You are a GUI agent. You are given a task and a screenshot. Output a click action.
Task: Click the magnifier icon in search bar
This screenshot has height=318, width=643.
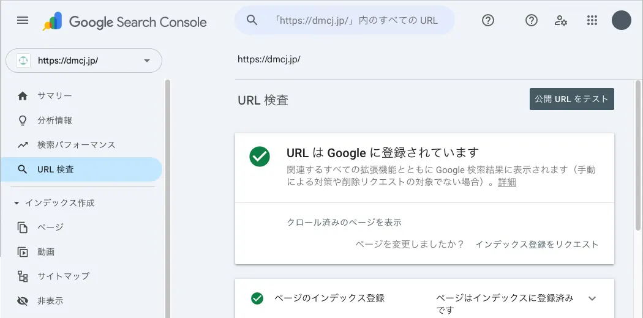(x=252, y=20)
